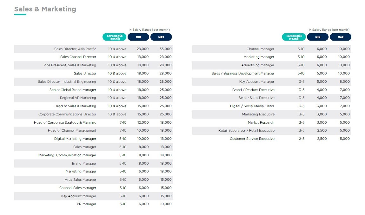This screenshot has width=365, height=215.
Task: Click the MIN header pill in right table
Action: pyautogui.click(x=318, y=37)
